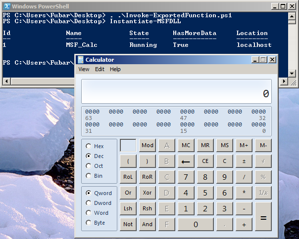Viewport: 299px width, 239px height.
Task: Click the multiply asterisk button
Action: [244, 193]
